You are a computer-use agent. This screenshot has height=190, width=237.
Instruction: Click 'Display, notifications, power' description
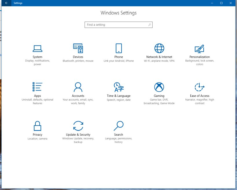(37, 62)
